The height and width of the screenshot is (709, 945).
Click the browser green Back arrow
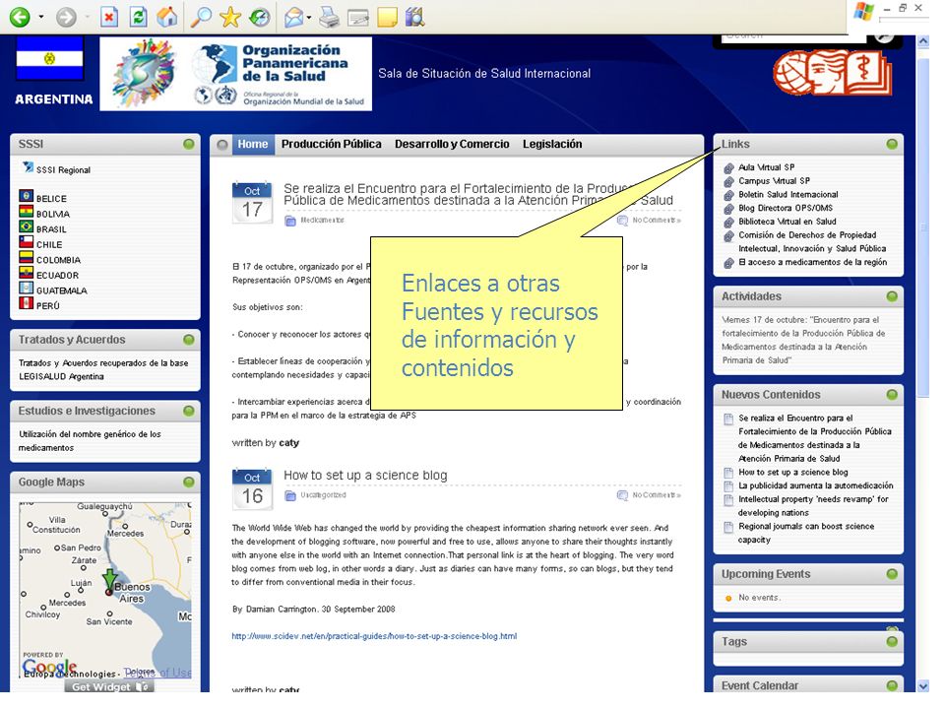(20, 17)
